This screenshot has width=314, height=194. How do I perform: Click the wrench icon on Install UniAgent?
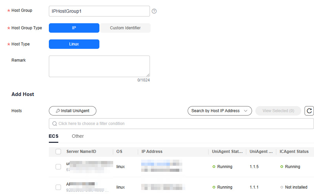(58, 111)
